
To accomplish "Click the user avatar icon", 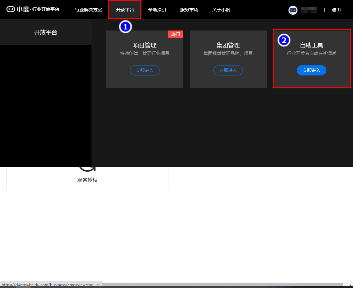I will (293, 10).
